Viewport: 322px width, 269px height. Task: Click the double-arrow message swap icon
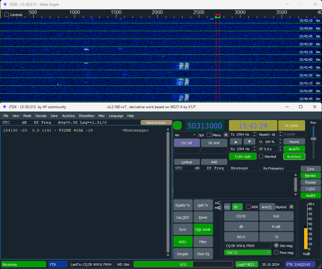tap(218, 205)
